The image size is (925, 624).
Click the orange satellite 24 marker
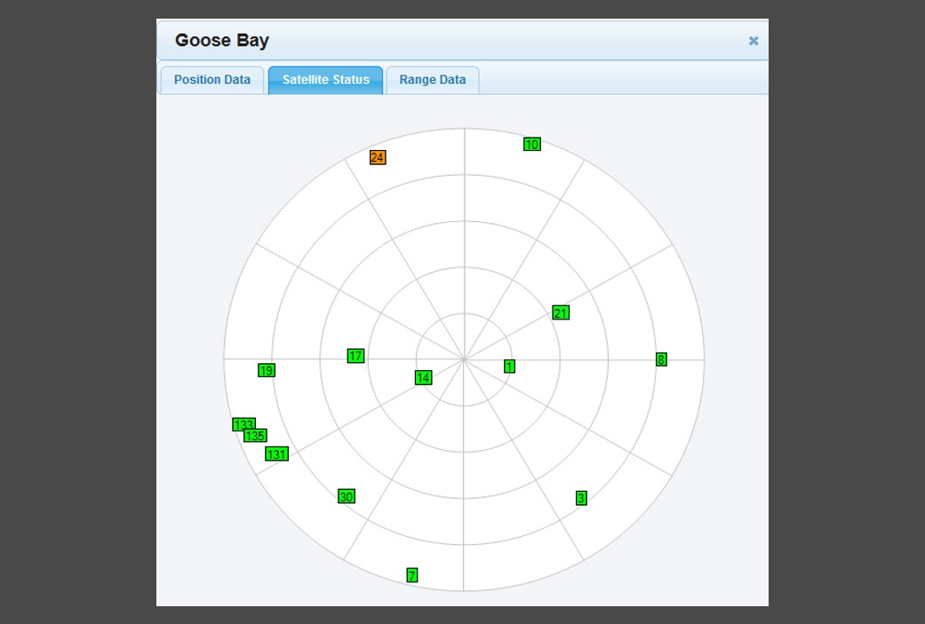point(378,158)
